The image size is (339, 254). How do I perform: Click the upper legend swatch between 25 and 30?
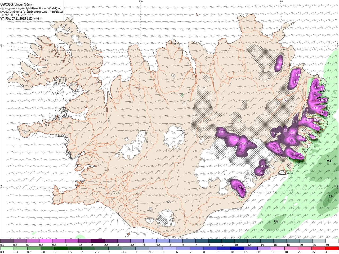pos(319,241)
